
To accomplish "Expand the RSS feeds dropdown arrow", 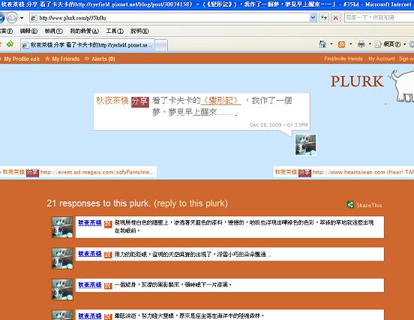I will click(351, 44).
